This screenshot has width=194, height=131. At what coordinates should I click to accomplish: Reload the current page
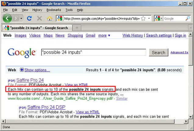click(30, 18)
